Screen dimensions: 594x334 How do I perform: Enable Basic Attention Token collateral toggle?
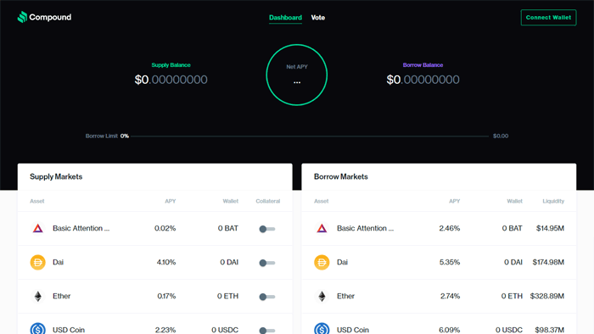[x=267, y=229]
